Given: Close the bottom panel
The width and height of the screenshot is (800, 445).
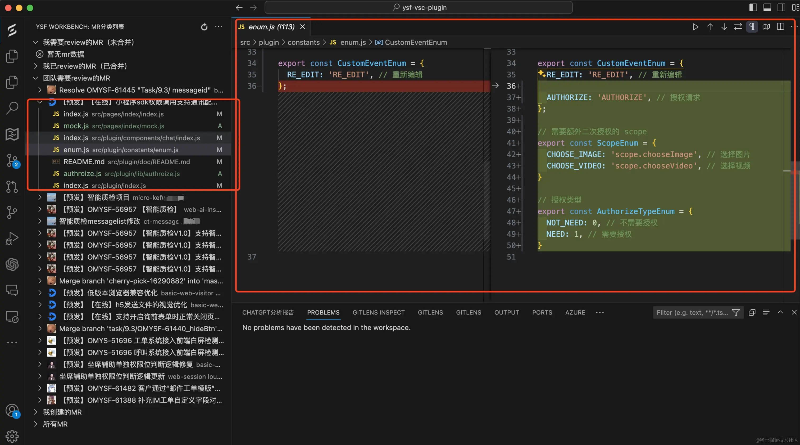Looking at the screenshot, I should [794, 312].
